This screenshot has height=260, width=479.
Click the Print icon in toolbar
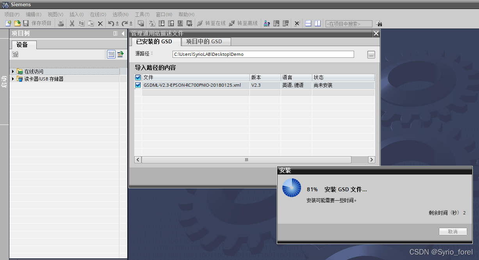(x=61, y=23)
